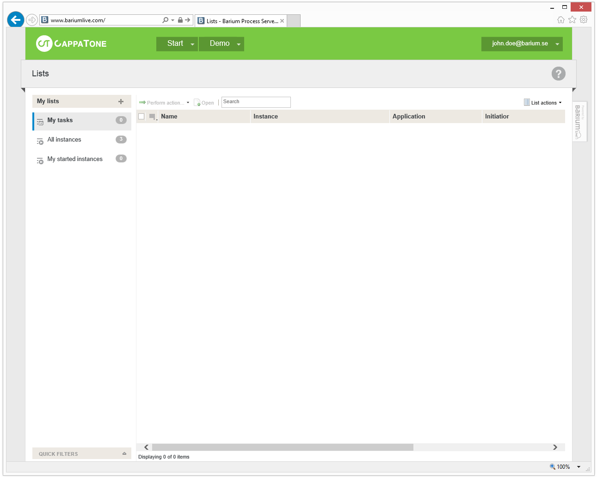Add a new list with plus icon
The image size is (597, 478).
[121, 101]
